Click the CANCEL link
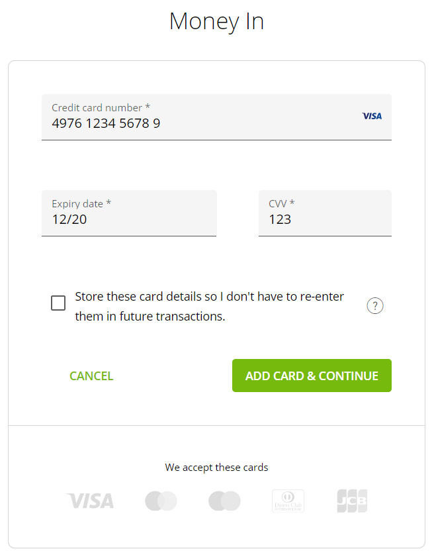The width and height of the screenshot is (434, 557). coord(91,376)
